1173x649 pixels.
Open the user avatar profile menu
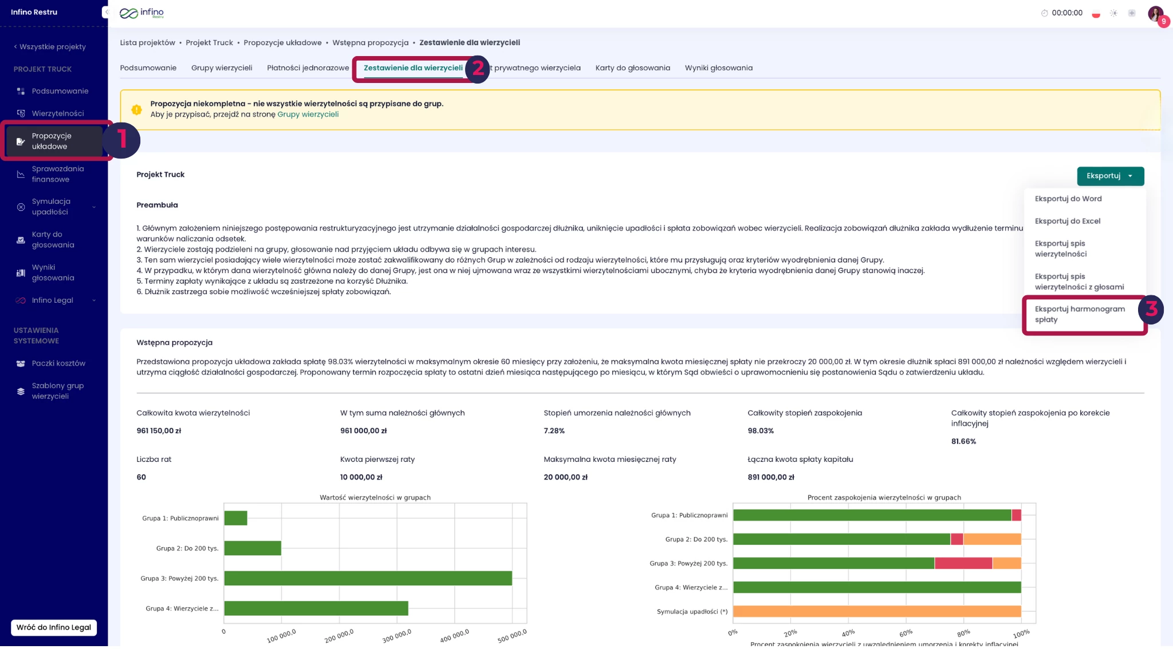[1155, 13]
